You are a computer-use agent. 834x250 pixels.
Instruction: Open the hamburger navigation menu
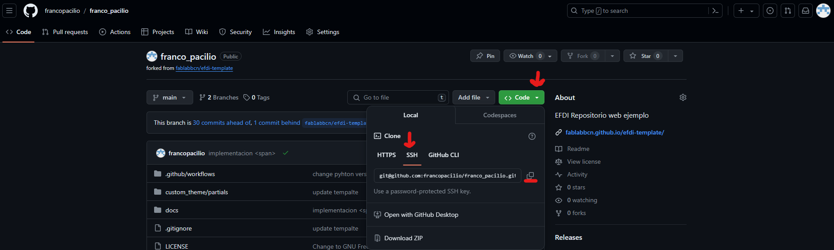(9, 11)
